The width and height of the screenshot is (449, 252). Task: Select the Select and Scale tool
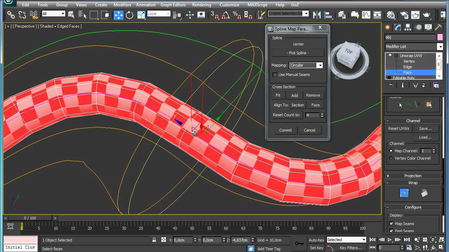[141, 15]
